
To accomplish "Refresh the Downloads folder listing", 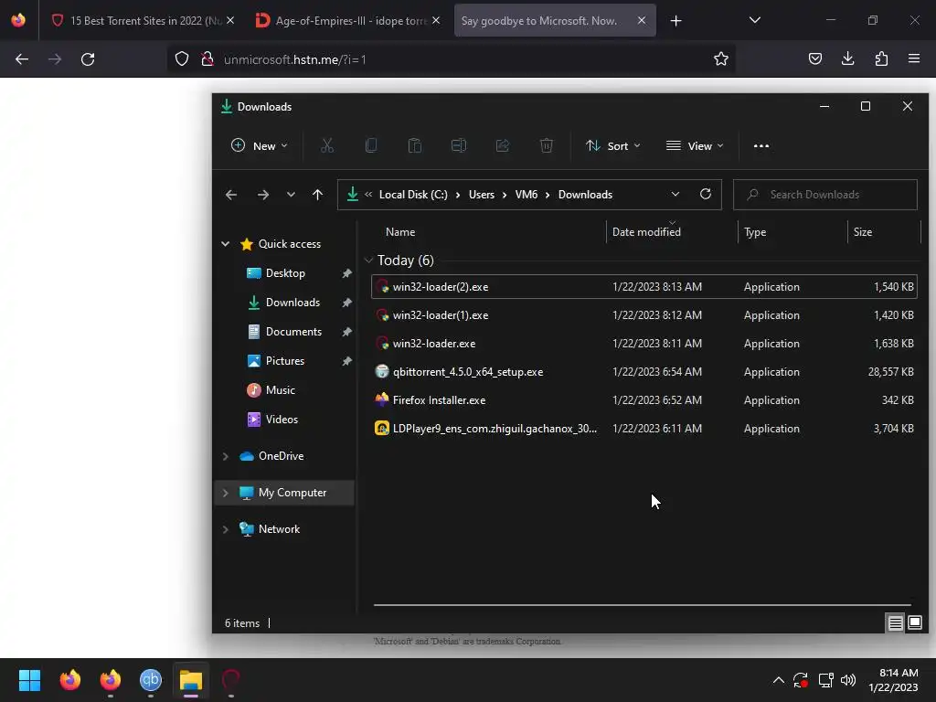I will click(706, 194).
